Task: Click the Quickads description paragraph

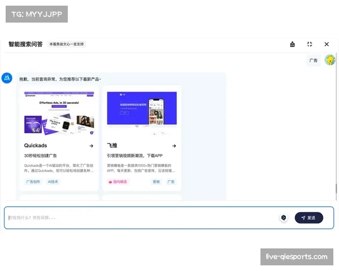Action: click(59, 168)
